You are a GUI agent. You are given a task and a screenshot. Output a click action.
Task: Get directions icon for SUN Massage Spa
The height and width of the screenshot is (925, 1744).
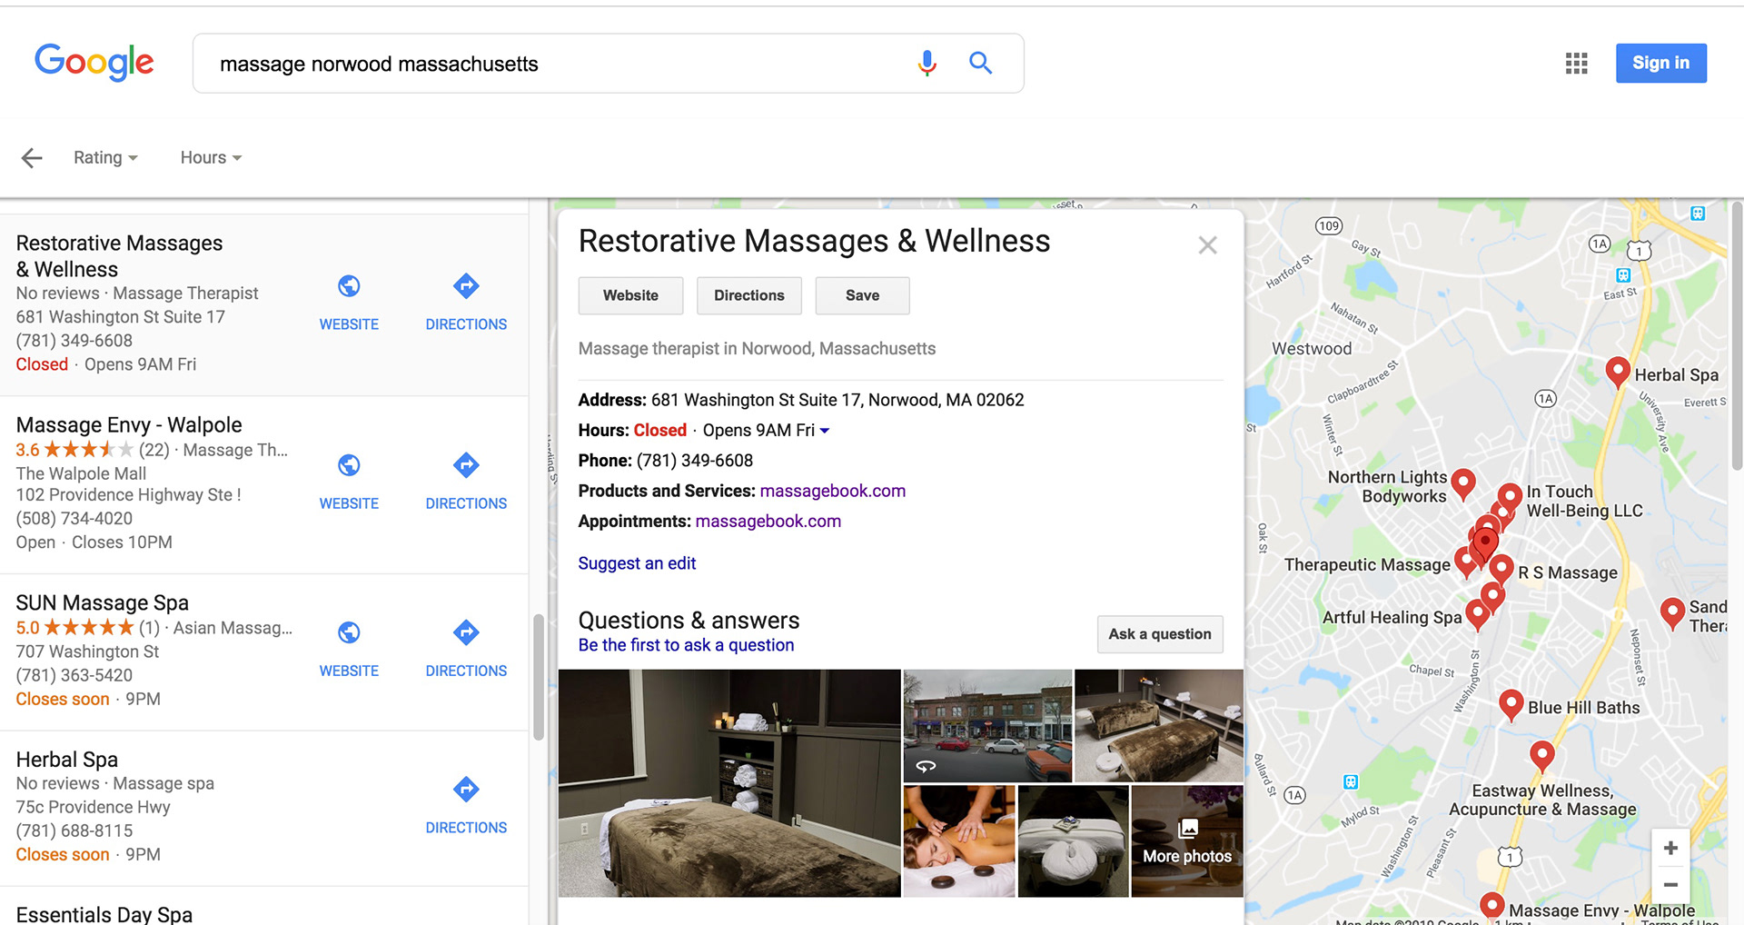[466, 632]
